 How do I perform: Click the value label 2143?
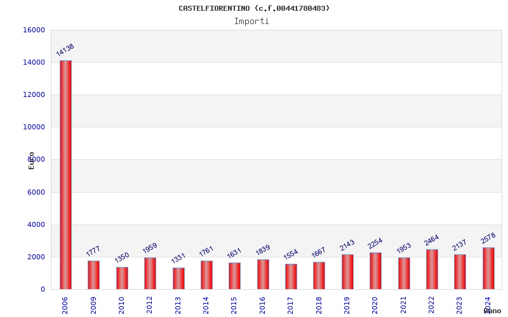347,245
